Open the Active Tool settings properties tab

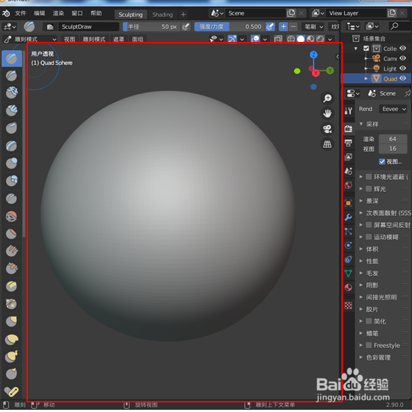click(349, 111)
